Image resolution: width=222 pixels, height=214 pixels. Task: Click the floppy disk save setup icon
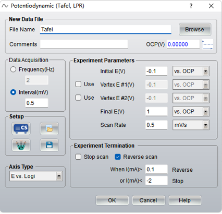[49, 145]
